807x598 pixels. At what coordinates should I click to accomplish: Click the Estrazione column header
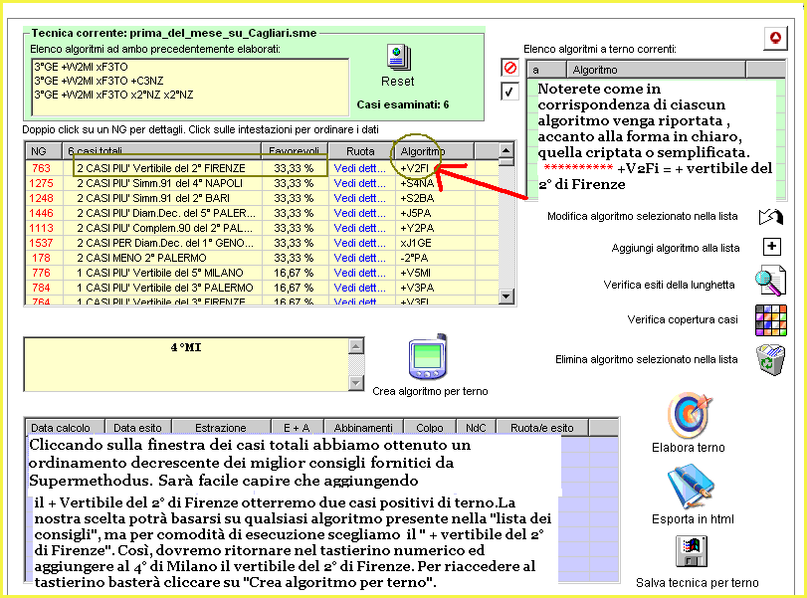(x=221, y=428)
